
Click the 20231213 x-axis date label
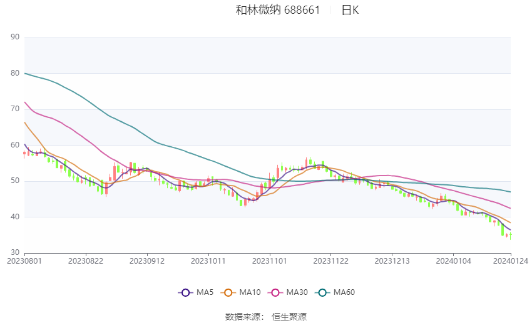392,261
